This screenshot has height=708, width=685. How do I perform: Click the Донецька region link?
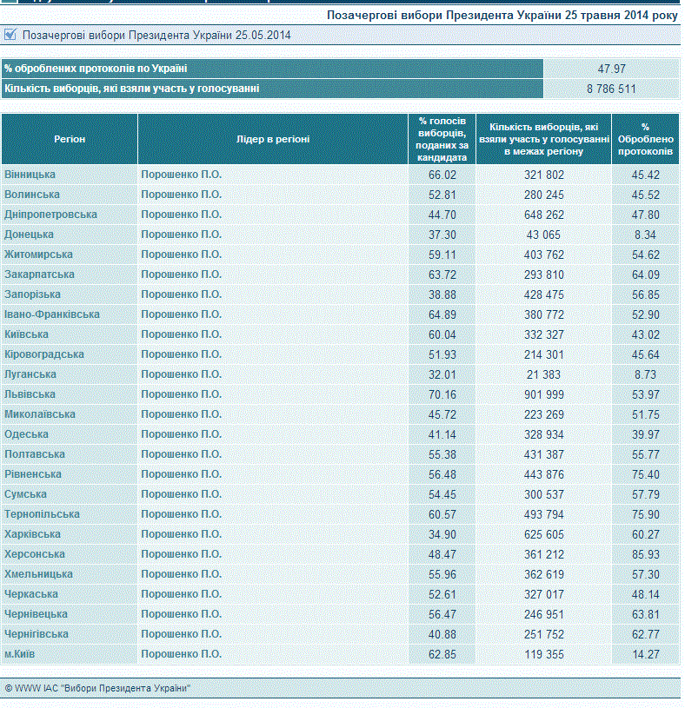[x=29, y=235]
